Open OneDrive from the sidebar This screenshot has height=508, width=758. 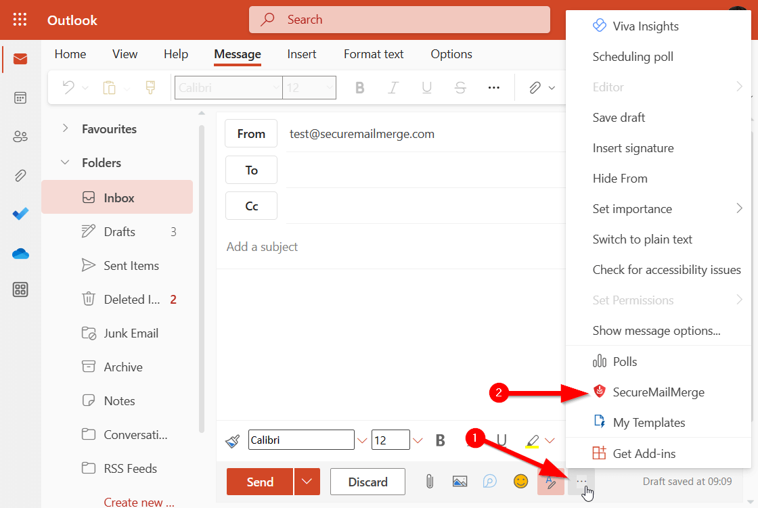(20, 253)
